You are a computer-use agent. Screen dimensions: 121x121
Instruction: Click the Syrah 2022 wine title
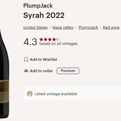(44, 15)
